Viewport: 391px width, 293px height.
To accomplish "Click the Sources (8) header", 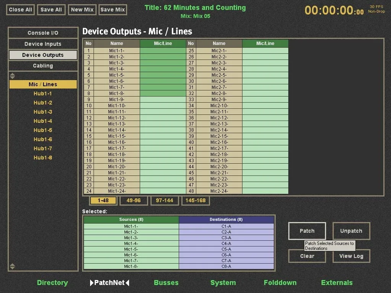I will click(x=131, y=219).
